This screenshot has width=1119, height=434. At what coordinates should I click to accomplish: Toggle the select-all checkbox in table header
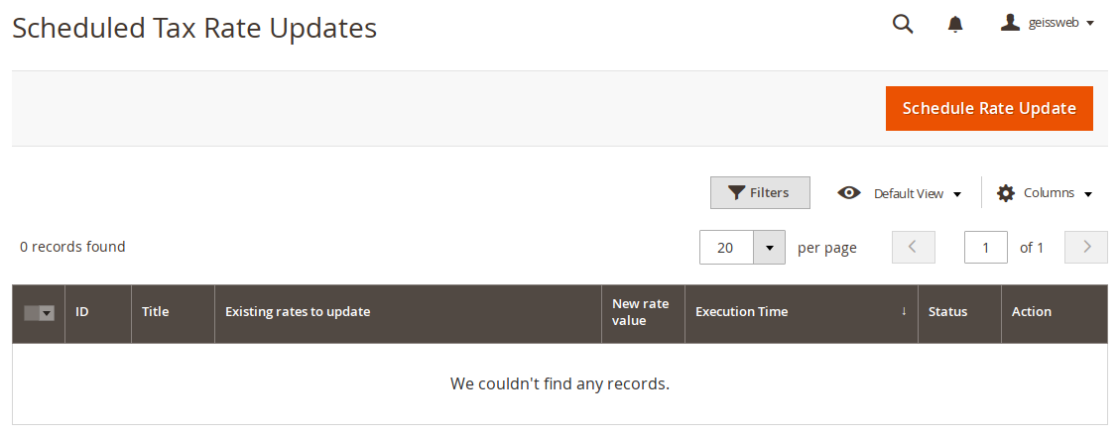coord(32,313)
